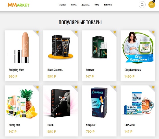Open the shopping cart basket icon
This screenshot has height=139, width=159.
pyautogui.click(x=152, y=5)
